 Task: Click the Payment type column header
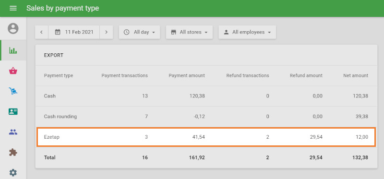[59, 76]
